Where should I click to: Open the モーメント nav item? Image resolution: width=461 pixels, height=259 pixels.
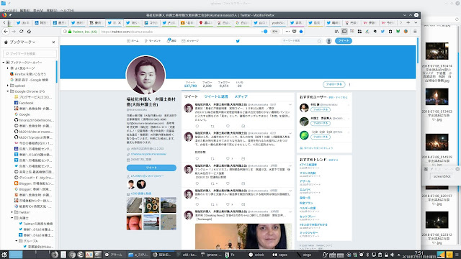[153, 41]
